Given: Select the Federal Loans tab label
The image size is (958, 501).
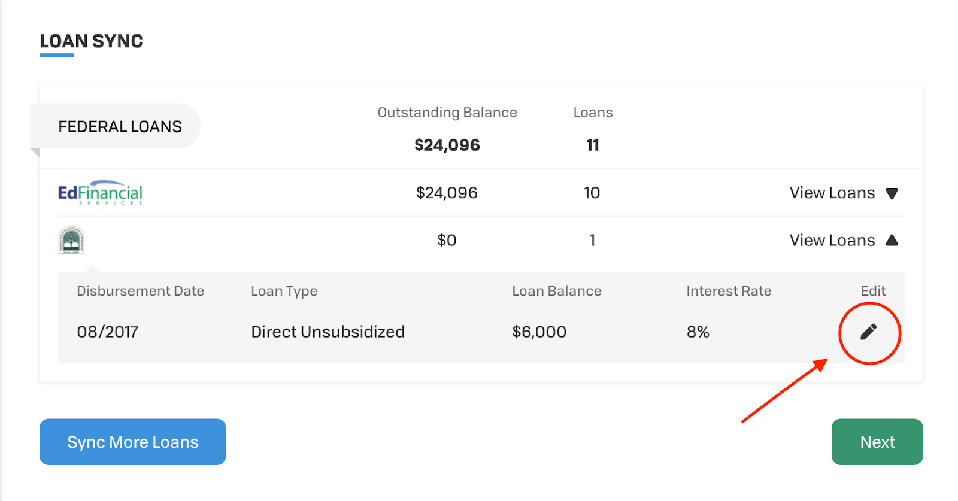Looking at the screenshot, I should click(120, 126).
